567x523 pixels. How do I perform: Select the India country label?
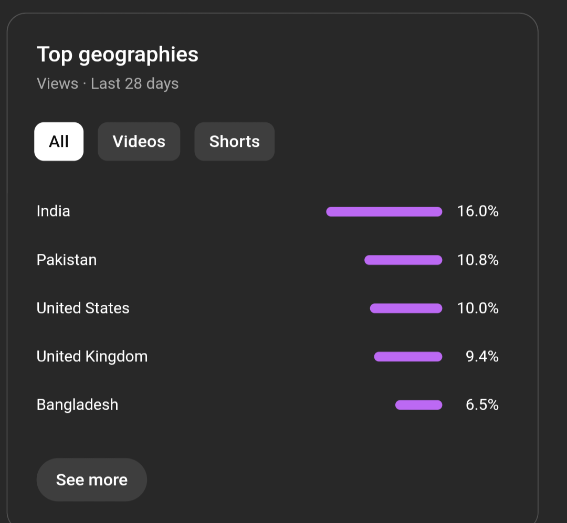tap(54, 211)
